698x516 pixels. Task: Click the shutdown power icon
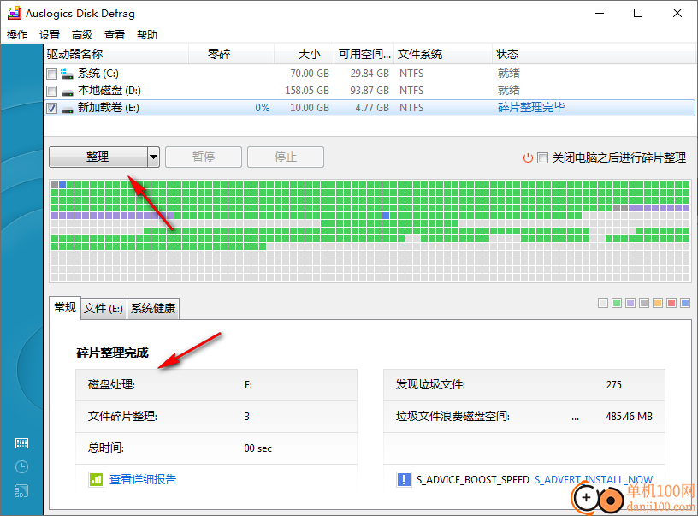tap(528, 157)
